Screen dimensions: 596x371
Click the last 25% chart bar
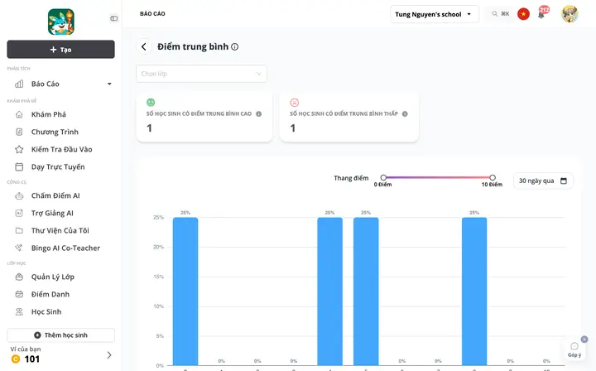pos(474,291)
